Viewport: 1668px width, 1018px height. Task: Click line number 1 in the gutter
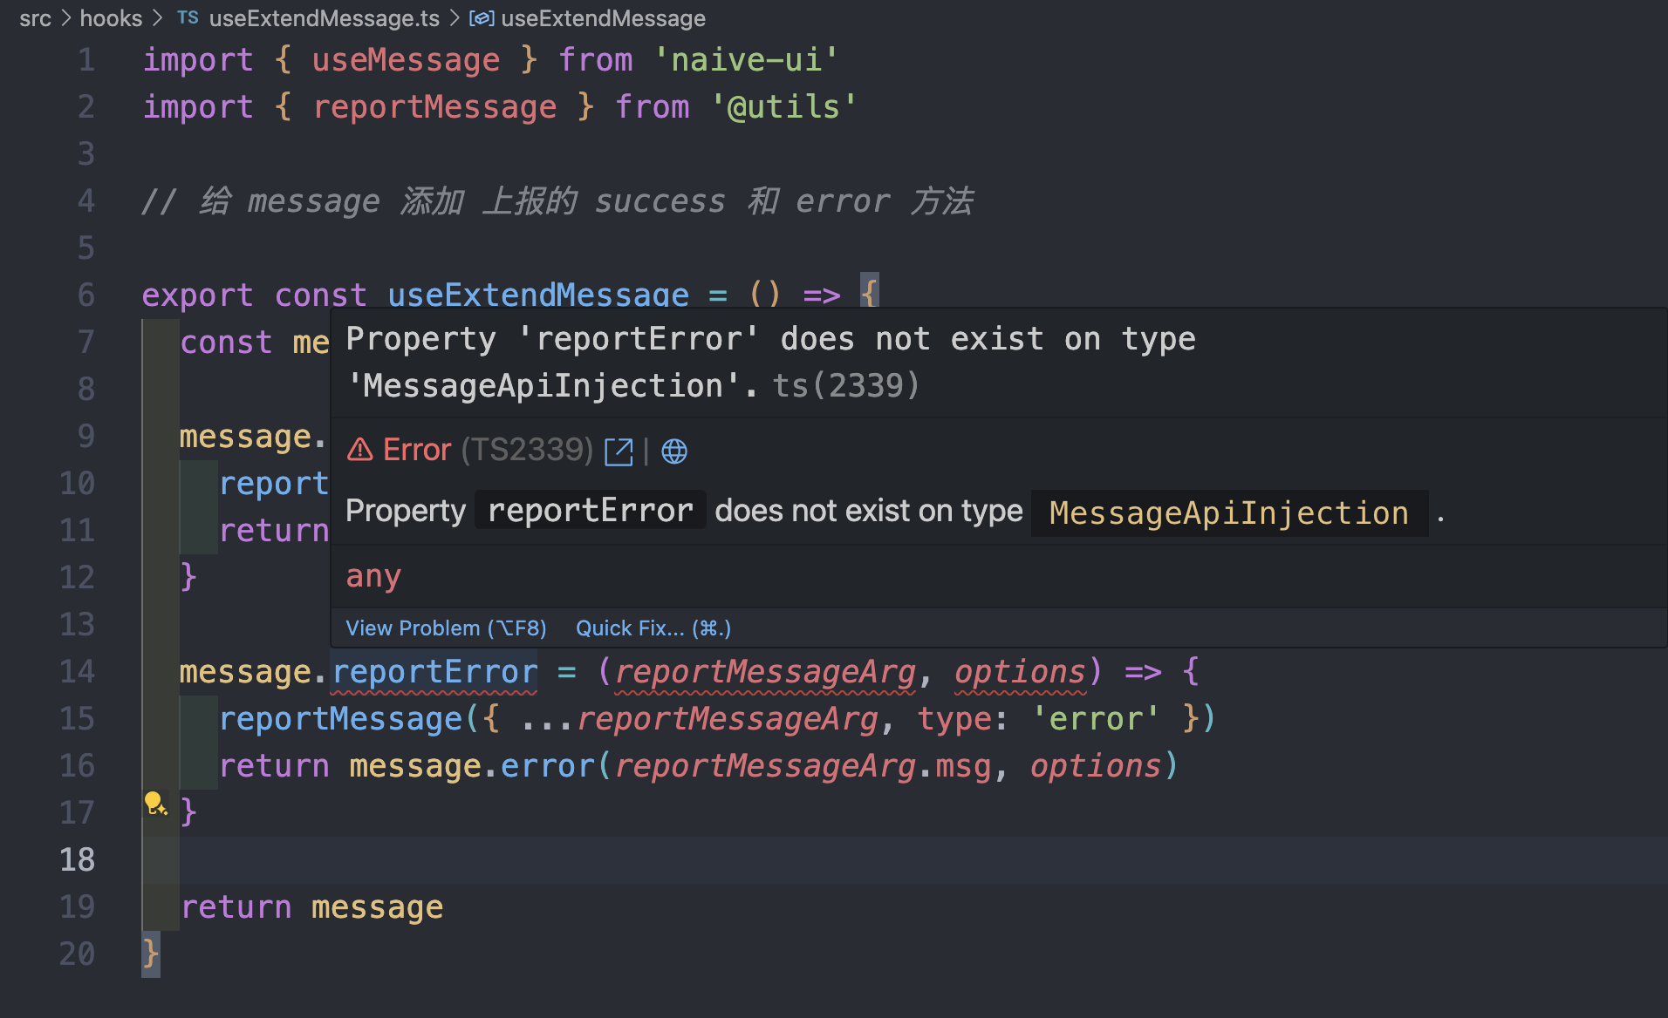click(x=85, y=60)
